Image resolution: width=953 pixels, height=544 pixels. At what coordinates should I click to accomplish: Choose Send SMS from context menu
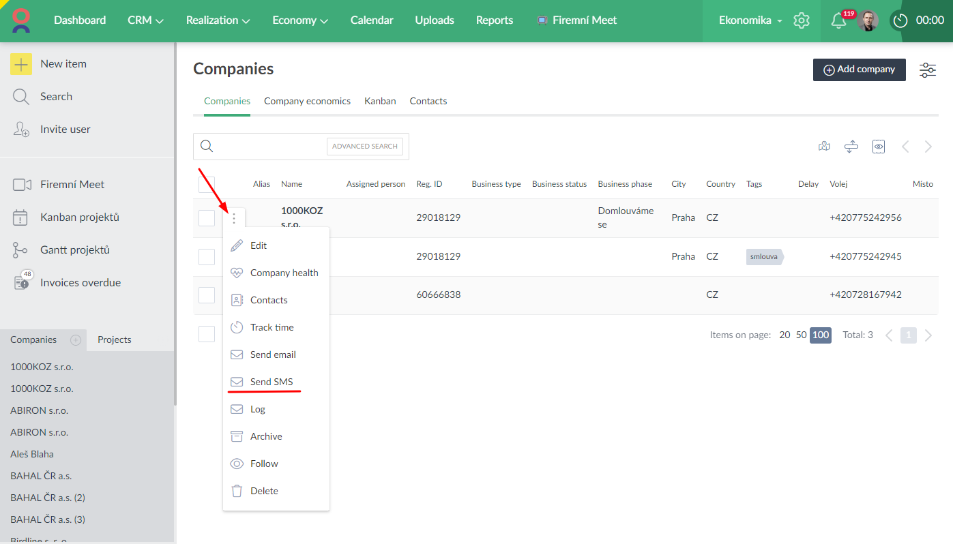tap(271, 382)
